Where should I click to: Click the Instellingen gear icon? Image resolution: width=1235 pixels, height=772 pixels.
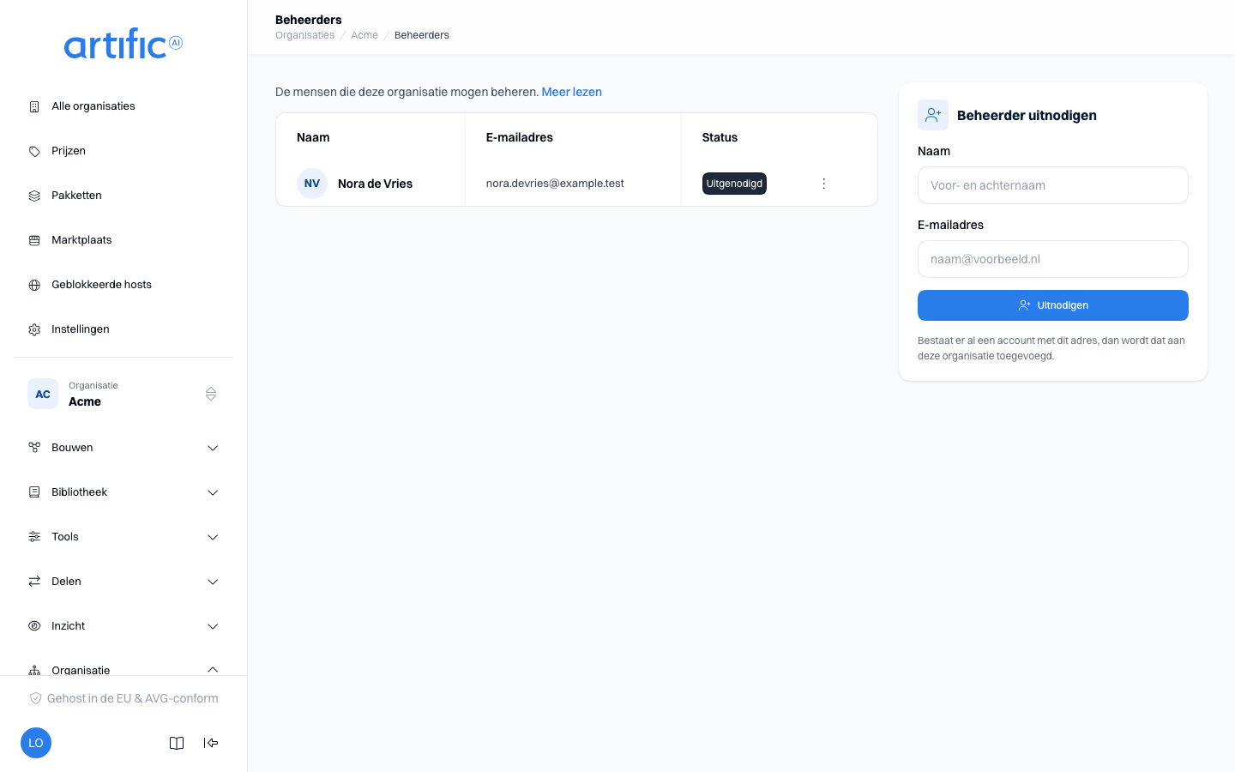point(34,329)
